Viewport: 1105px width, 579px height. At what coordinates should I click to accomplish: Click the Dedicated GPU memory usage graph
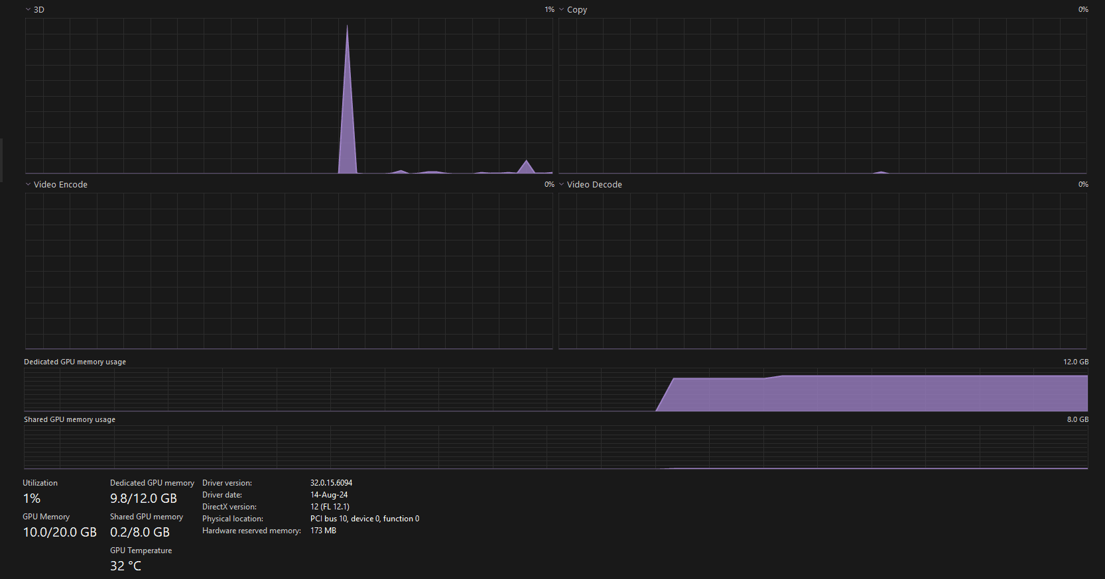[556, 390]
